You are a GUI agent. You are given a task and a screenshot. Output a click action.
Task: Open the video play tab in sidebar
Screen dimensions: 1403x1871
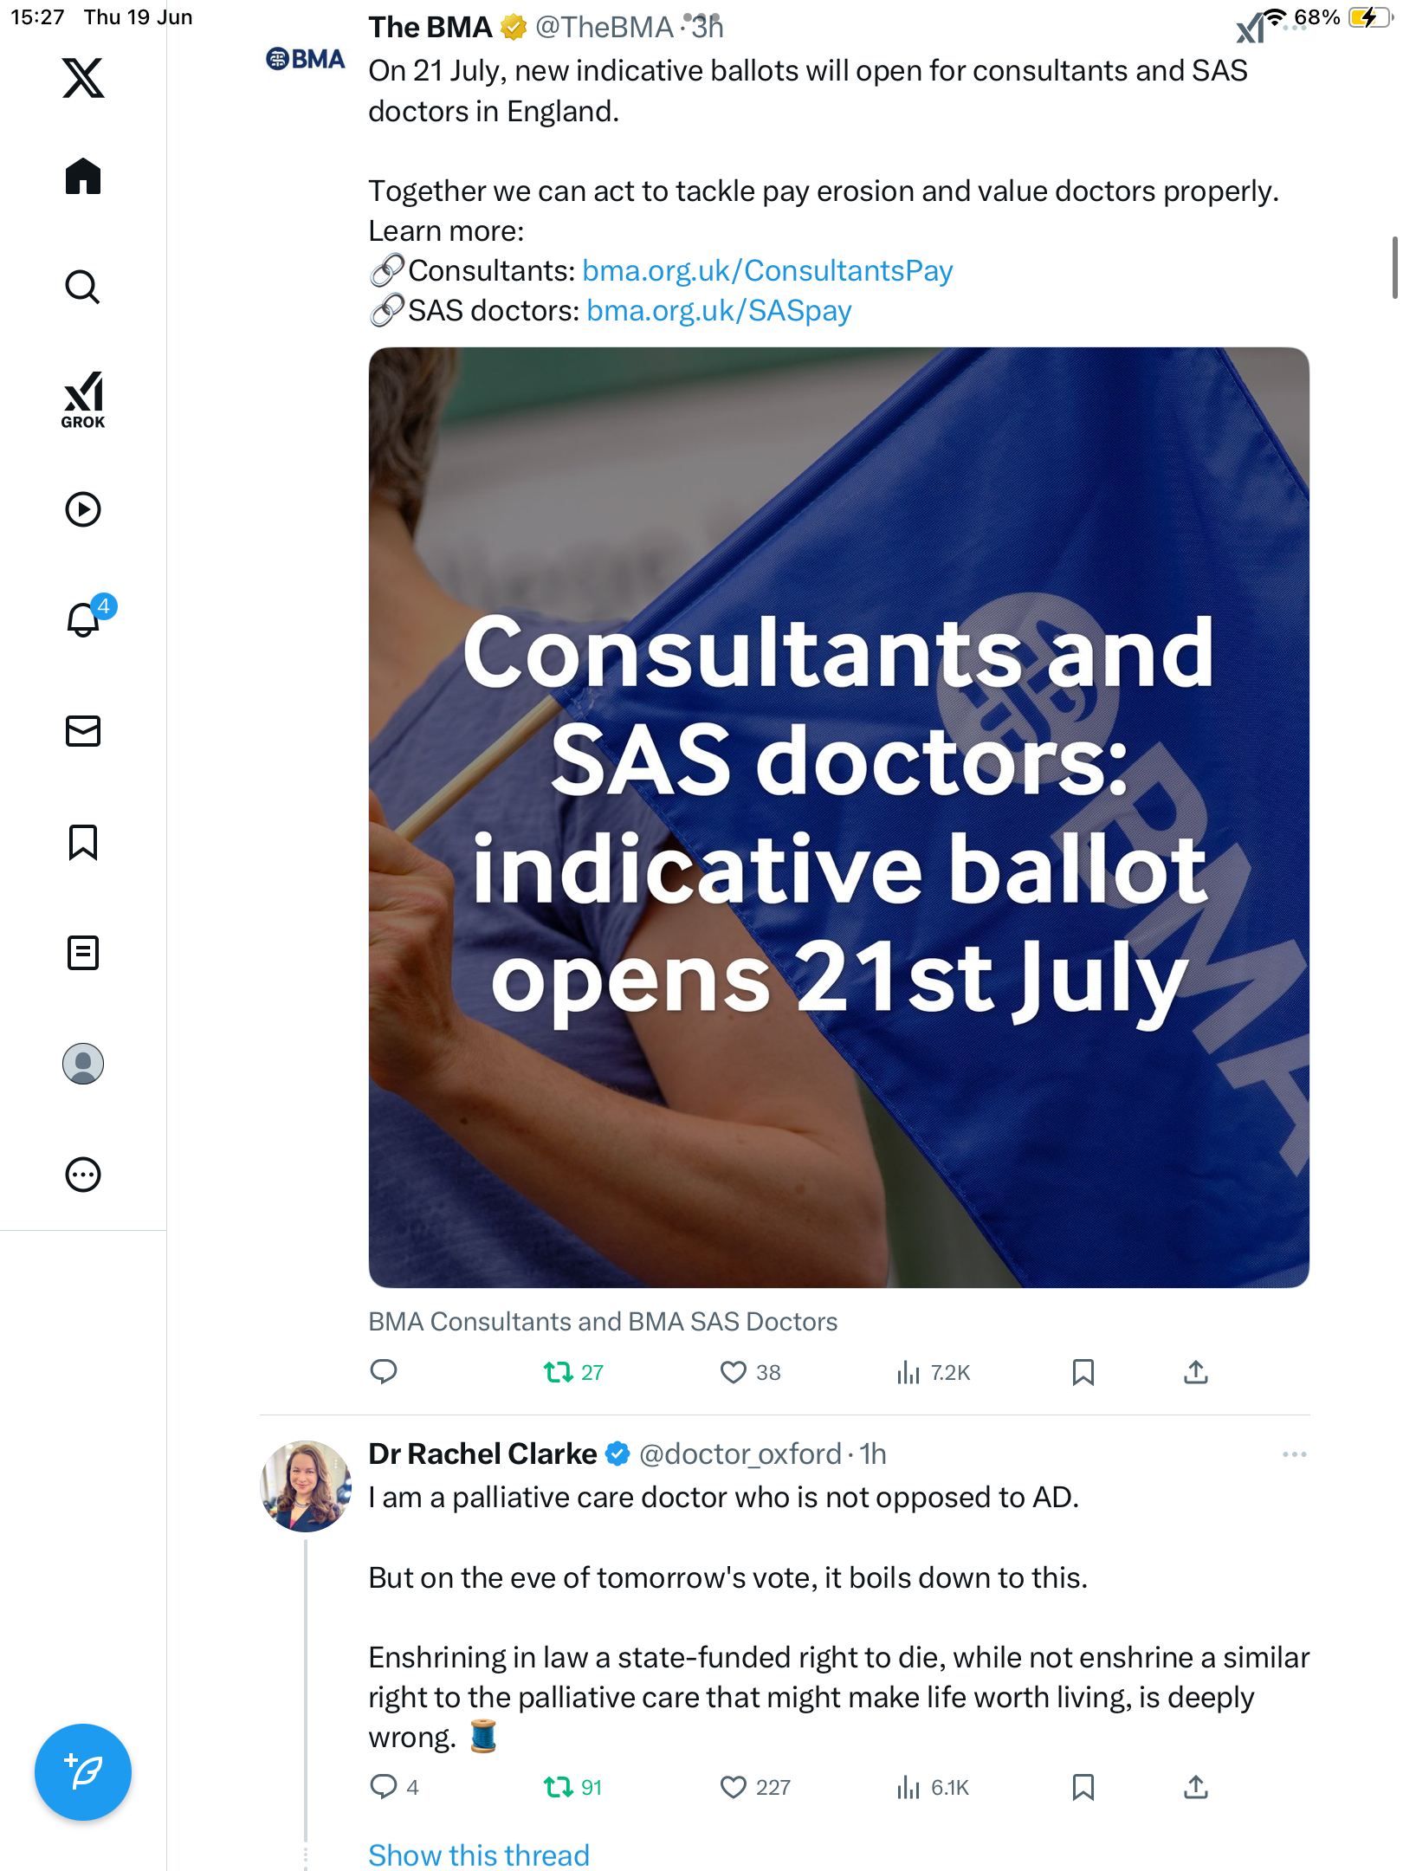(83, 509)
